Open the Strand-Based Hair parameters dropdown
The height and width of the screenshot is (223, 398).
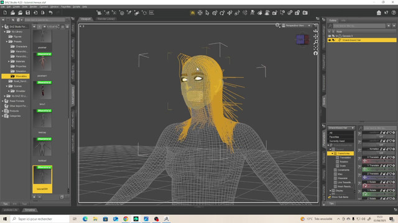point(341,128)
